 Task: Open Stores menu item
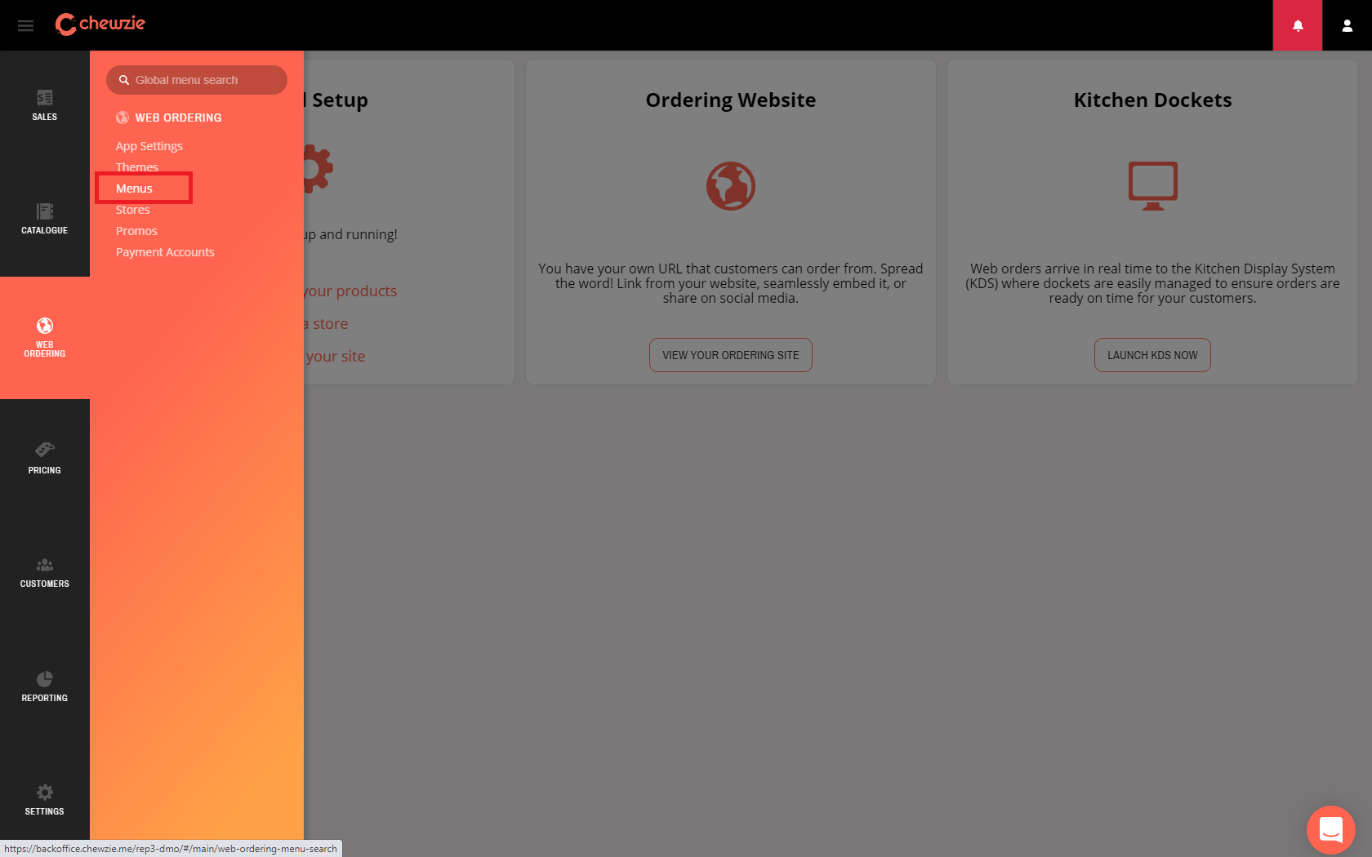[133, 210]
